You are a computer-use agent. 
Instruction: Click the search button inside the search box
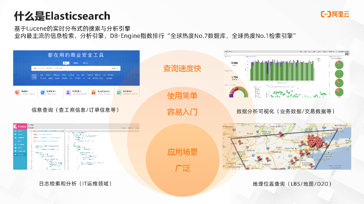(115, 68)
